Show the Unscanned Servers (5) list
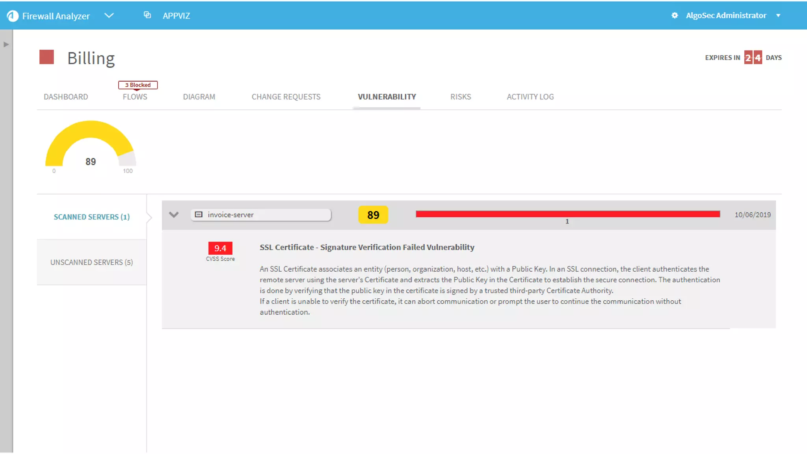The height and width of the screenshot is (454, 807). (x=91, y=262)
